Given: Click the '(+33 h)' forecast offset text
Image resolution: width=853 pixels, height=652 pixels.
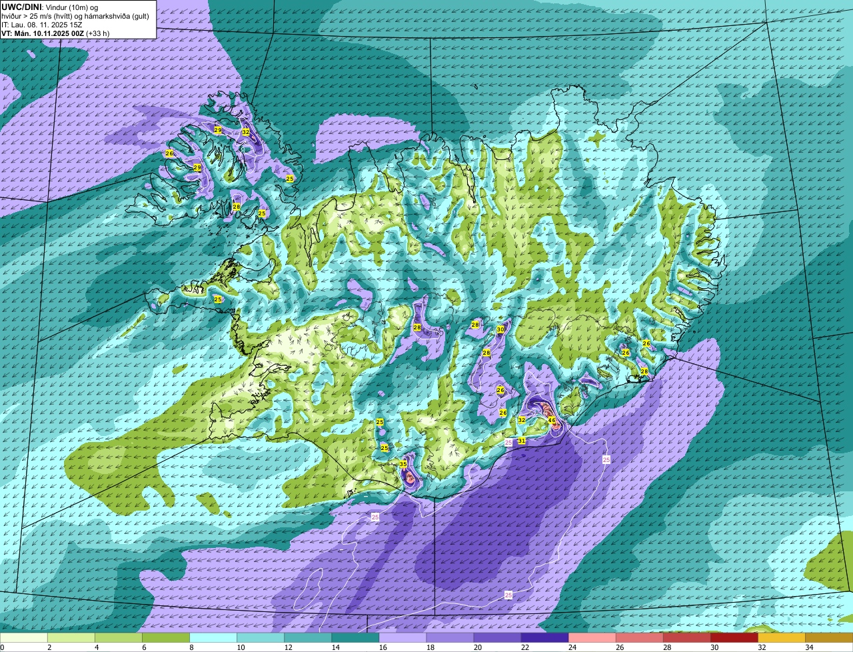Looking at the screenshot, I should 97,33.
